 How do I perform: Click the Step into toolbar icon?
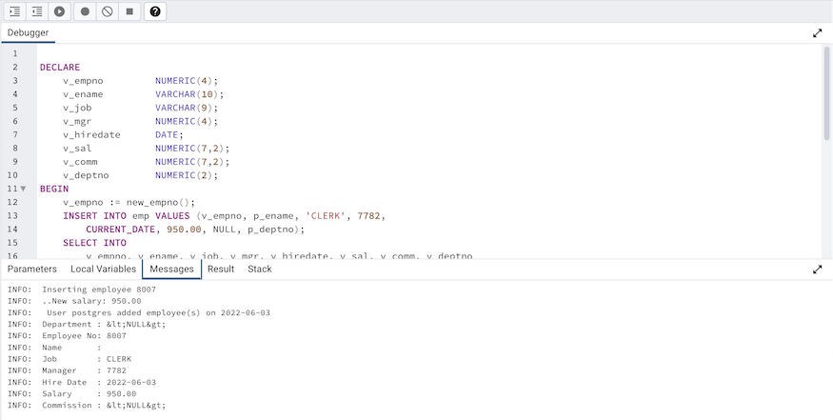coord(14,11)
